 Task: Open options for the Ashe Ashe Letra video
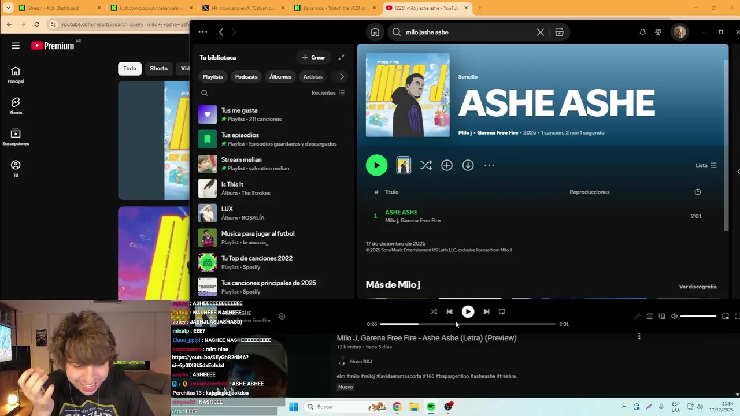point(639,336)
